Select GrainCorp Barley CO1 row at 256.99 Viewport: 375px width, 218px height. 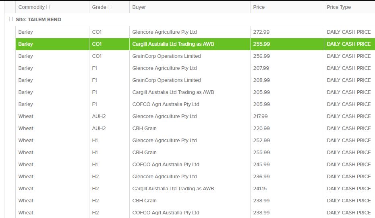coord(166,56)
